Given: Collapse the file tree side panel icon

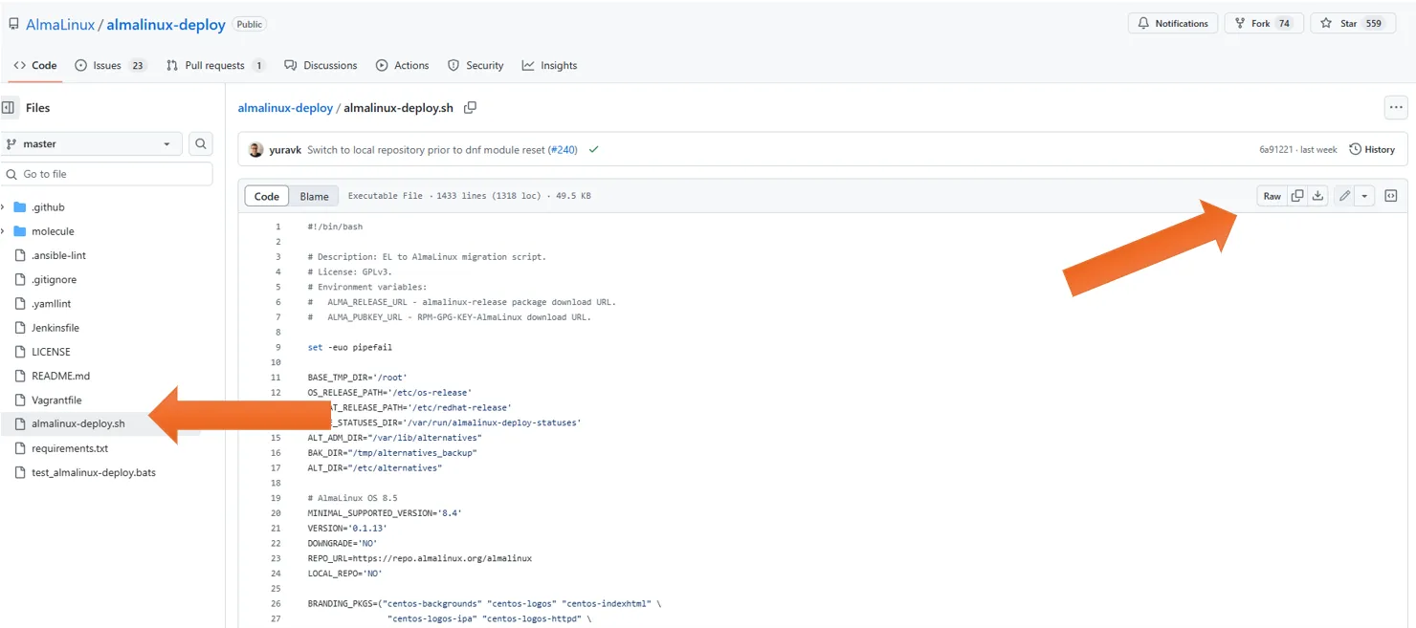Looking at the screenshot, I should click(x=9, y=108).
